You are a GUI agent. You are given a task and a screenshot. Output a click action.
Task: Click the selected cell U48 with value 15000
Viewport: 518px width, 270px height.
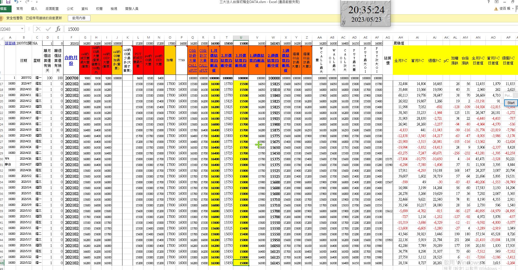[x=241, y=263]
